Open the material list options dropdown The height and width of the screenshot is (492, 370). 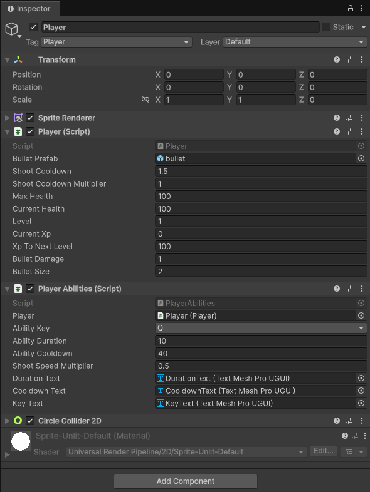(x=354, y=452)
